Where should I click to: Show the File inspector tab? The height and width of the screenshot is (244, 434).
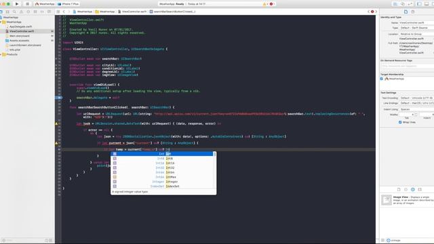[406, 12]
